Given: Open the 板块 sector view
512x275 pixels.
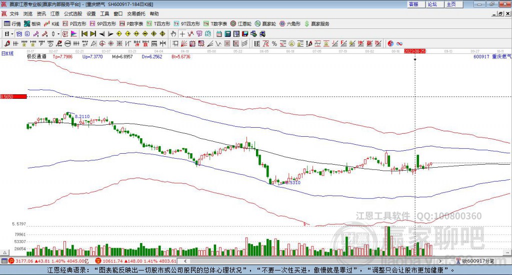Looking at the screenshot, I should coord(32,24).
